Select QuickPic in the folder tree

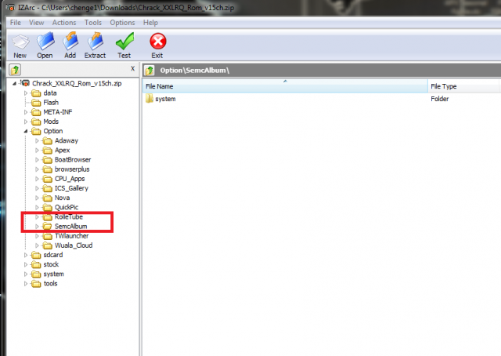click(67, 207)
